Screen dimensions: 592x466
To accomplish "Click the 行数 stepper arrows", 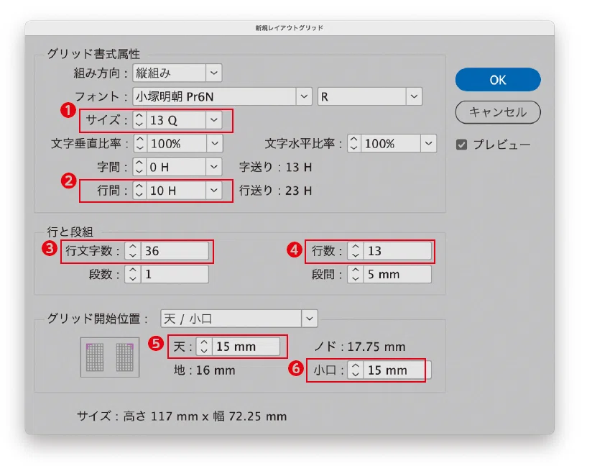I will point(356,251).
